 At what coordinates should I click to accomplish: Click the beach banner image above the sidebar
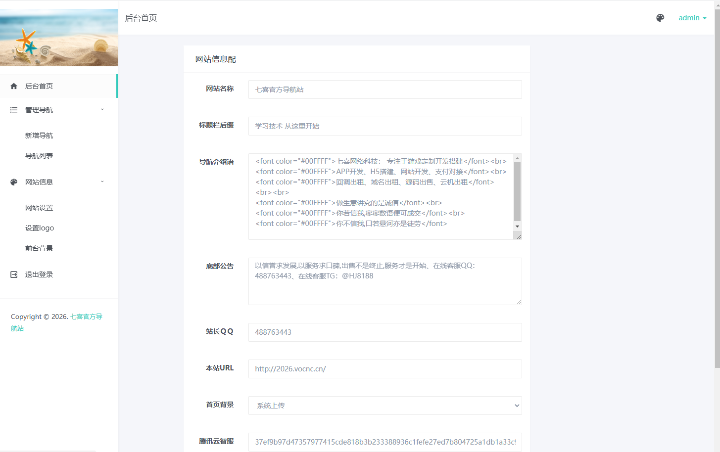coord(59,37)
